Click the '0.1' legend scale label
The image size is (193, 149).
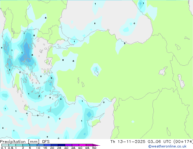(x=3, y=148)
